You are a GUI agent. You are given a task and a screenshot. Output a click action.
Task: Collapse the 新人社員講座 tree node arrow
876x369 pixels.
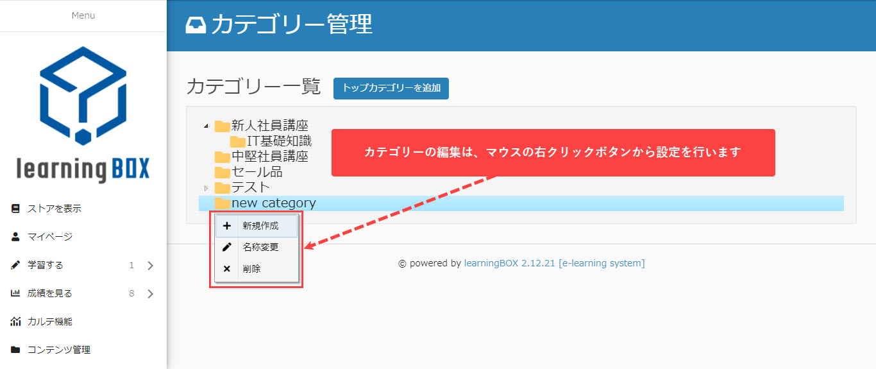tap(206, 126)
